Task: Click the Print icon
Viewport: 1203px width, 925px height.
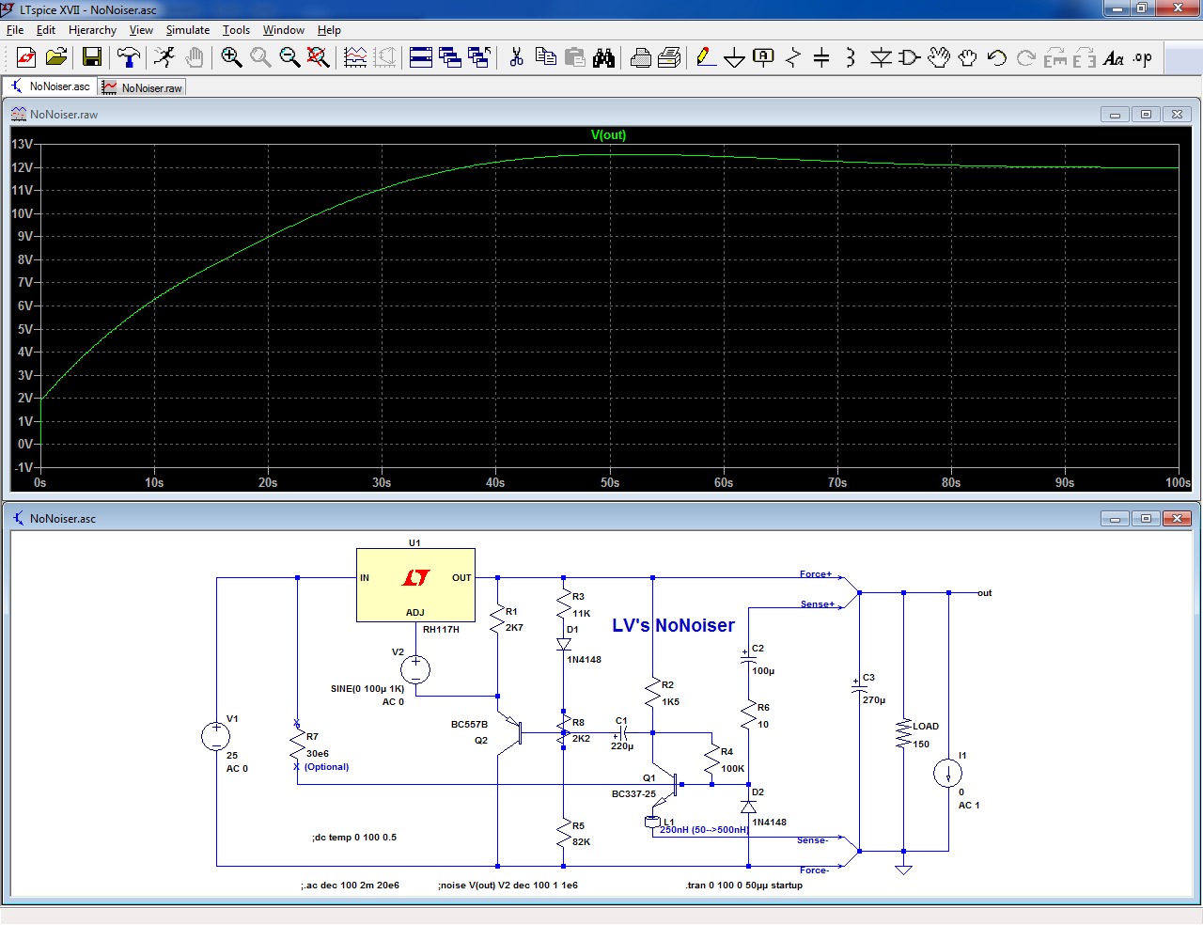Action: pyautogui.click(x=641, y=57)
